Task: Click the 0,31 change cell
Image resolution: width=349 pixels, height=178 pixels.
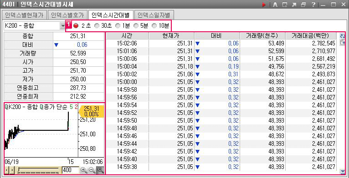Action: (x=217, y=74)
